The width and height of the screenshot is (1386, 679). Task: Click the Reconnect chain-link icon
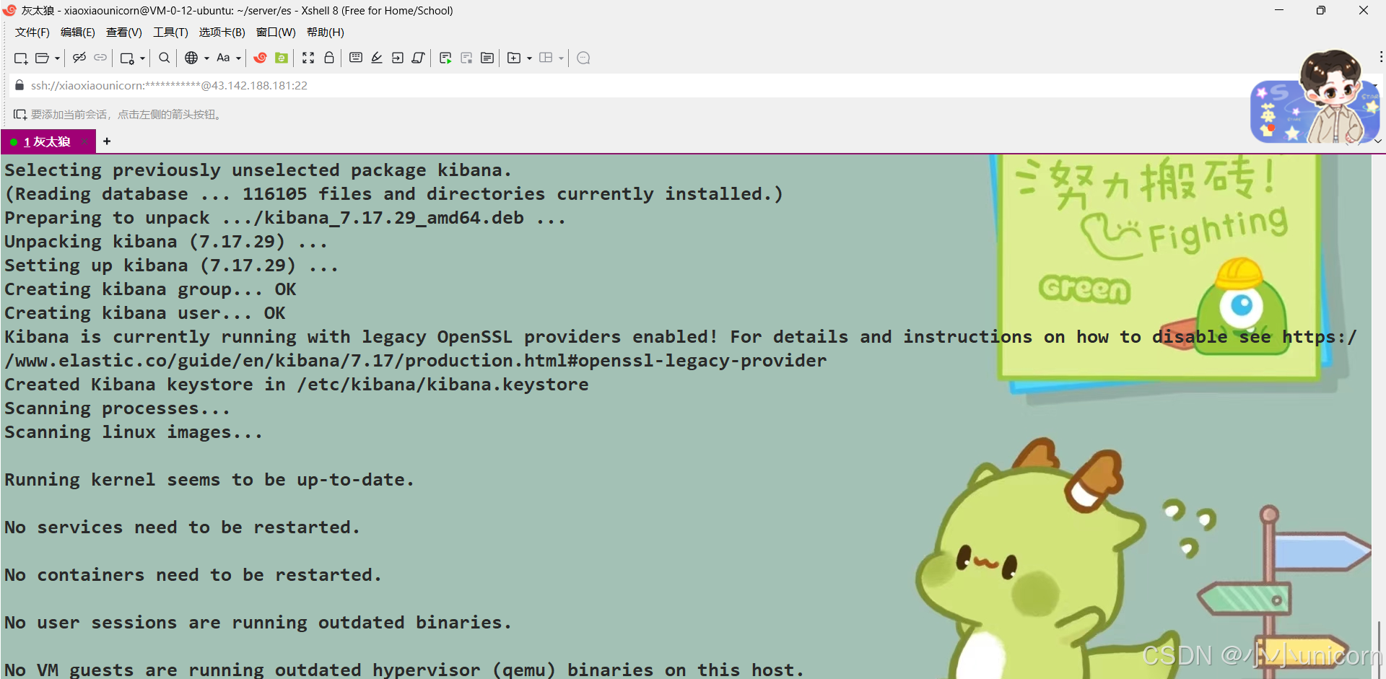point(100,58)
